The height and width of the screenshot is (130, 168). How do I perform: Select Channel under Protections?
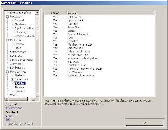(x=19, y=44)
